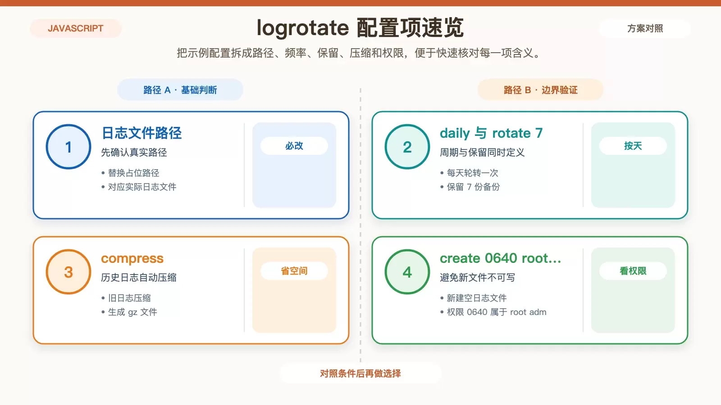
Task: Click the bullet 新建空日志文件
Action: 474,298
